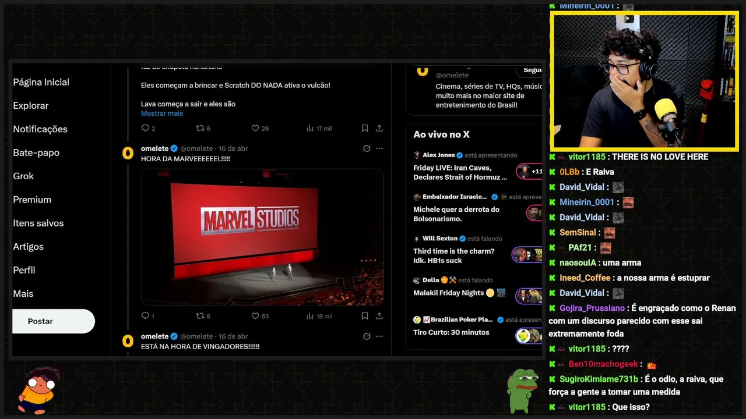
Task: Click participant avatars on Will Sexton space
Action: (x=527, y=254)
